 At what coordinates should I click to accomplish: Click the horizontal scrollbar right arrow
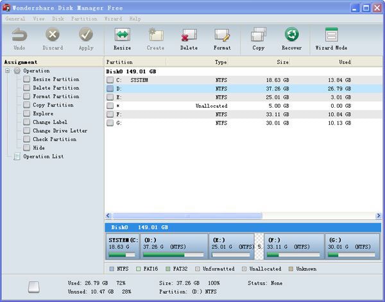379,216
